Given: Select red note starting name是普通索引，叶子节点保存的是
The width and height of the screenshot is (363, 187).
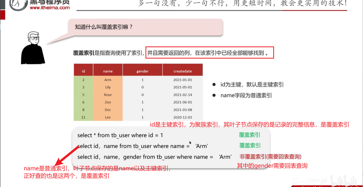Looking at the screenshot, I should tap(97, 168).
